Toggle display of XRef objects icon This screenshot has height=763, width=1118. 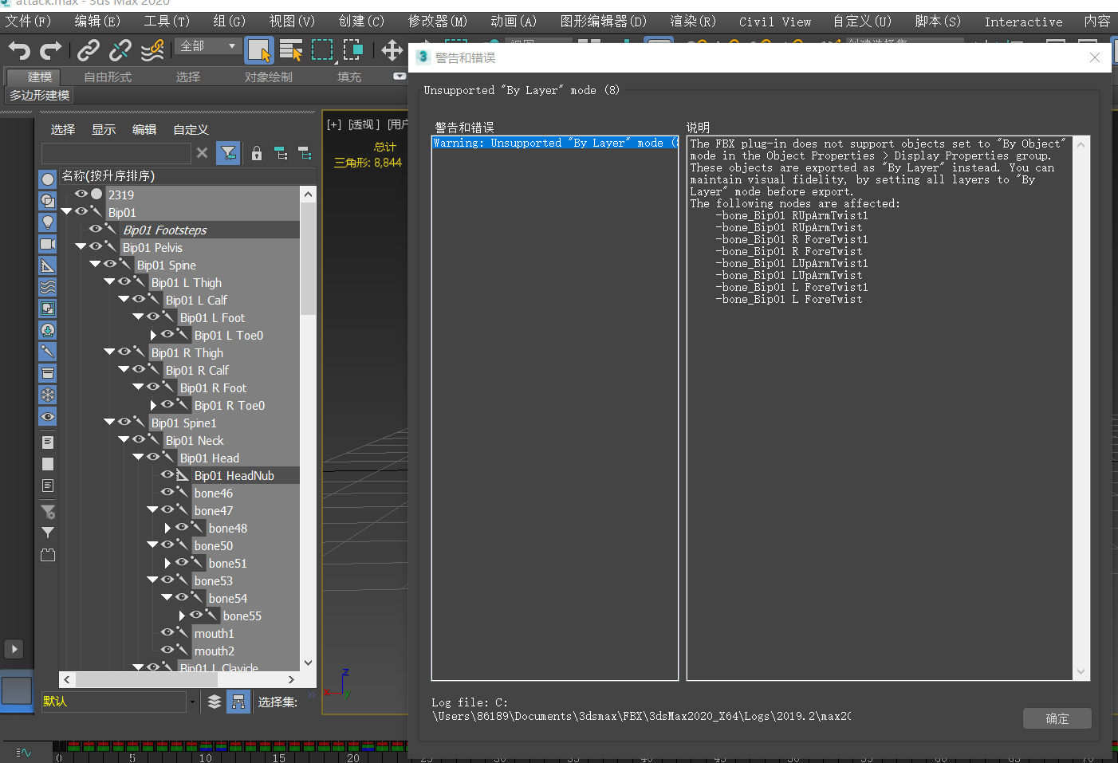pyautogui.click(x=48, y=330)
